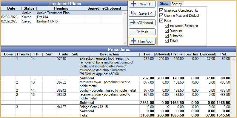Select the D6752 row for tooth 13

[x=116, y=84]
